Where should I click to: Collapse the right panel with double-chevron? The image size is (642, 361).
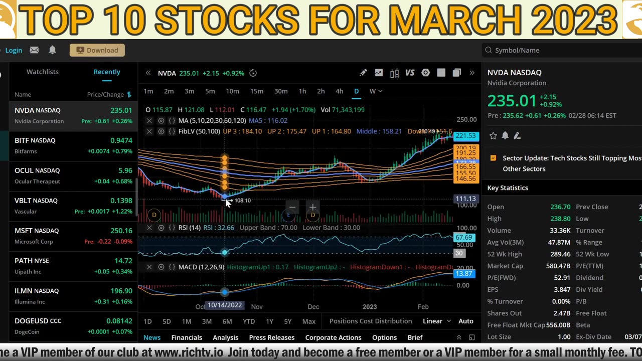point(472,73)
